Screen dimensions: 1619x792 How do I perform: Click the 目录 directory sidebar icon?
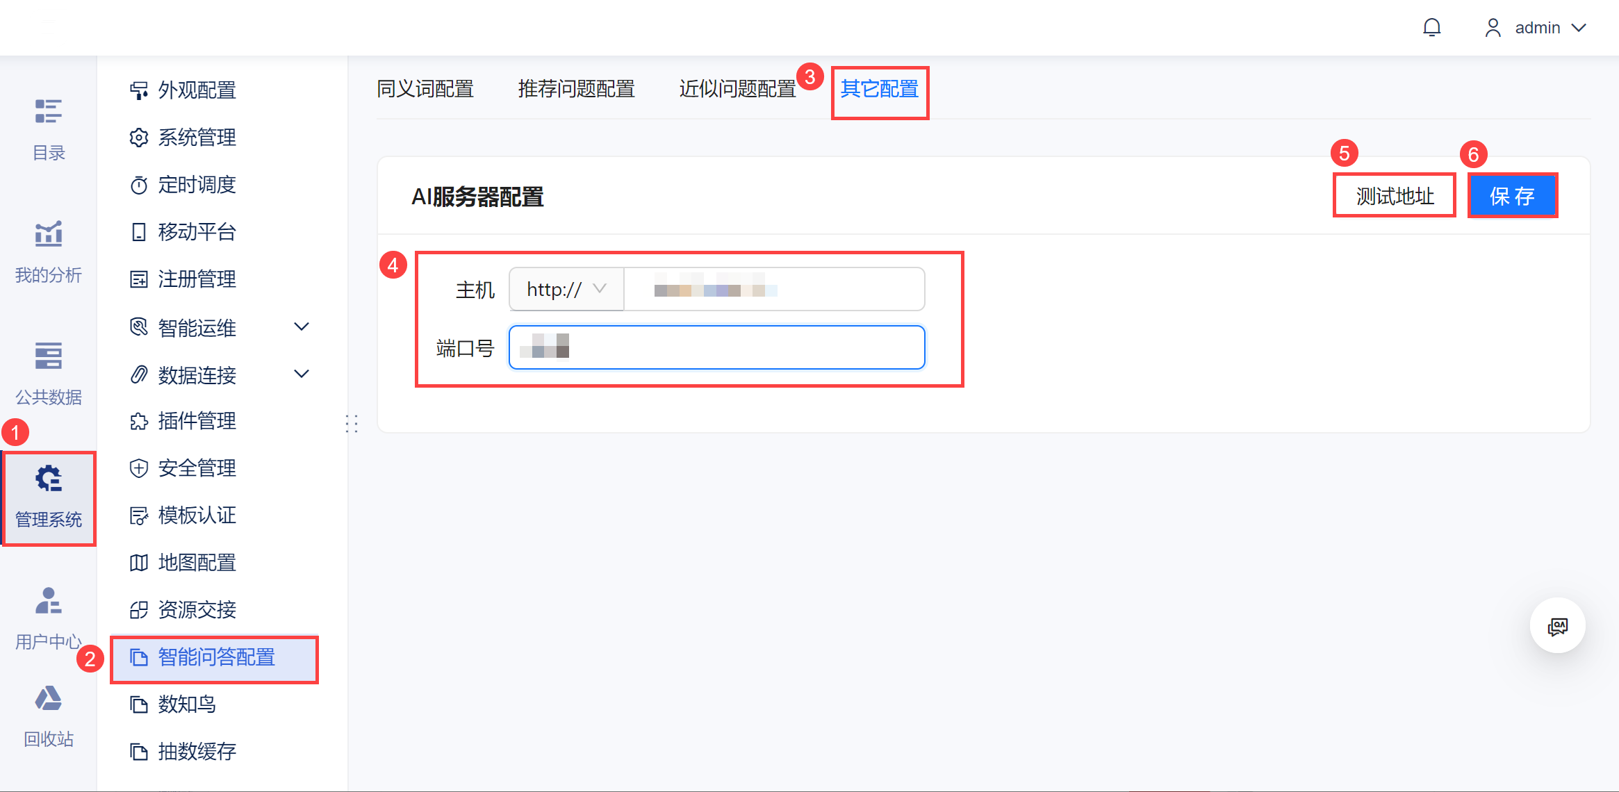coord(48,111)
